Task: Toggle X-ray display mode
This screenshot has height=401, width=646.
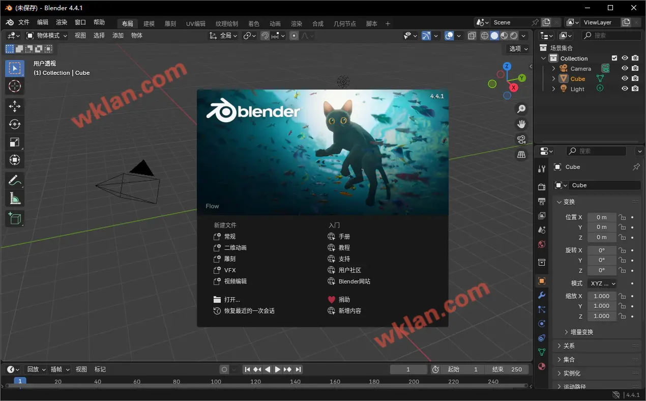Action: click(472, 36)
